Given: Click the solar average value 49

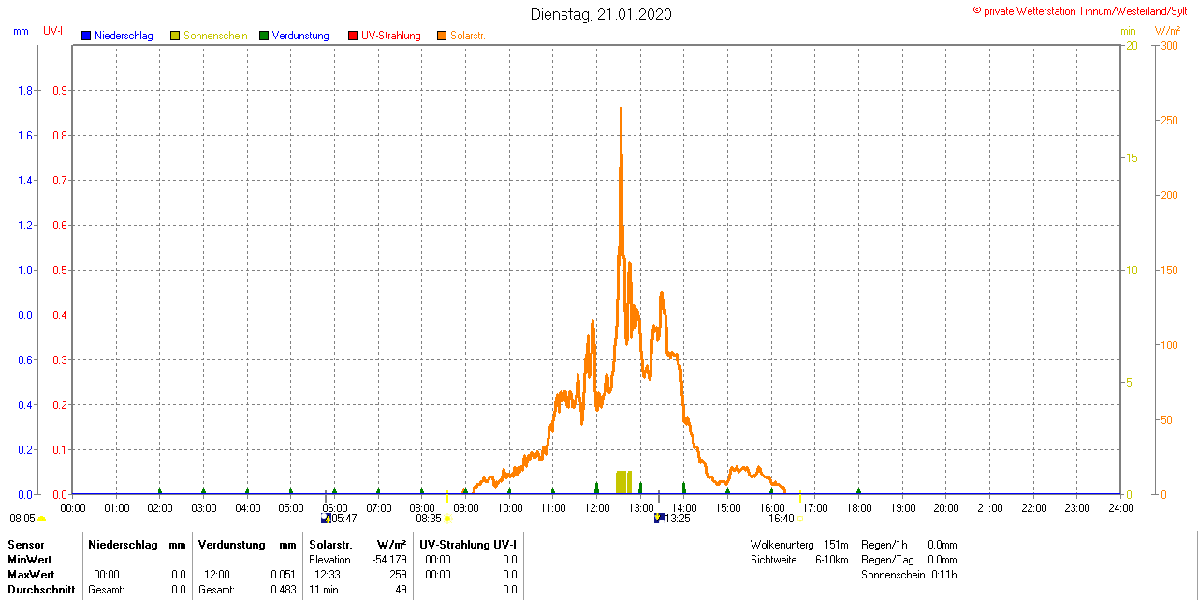Looking at the screenshot, I should [401, 590].
